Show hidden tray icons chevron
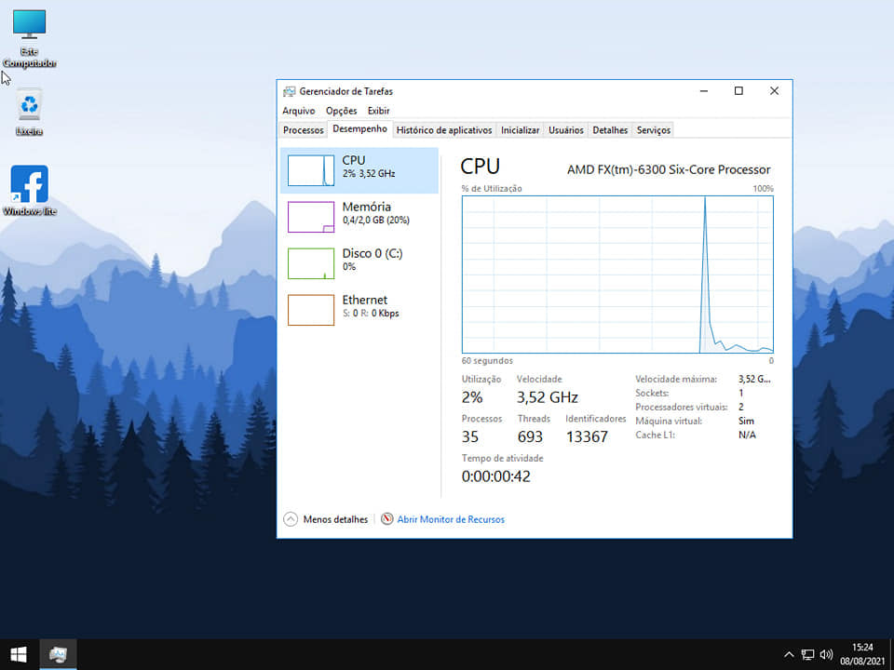 [789, 654]
